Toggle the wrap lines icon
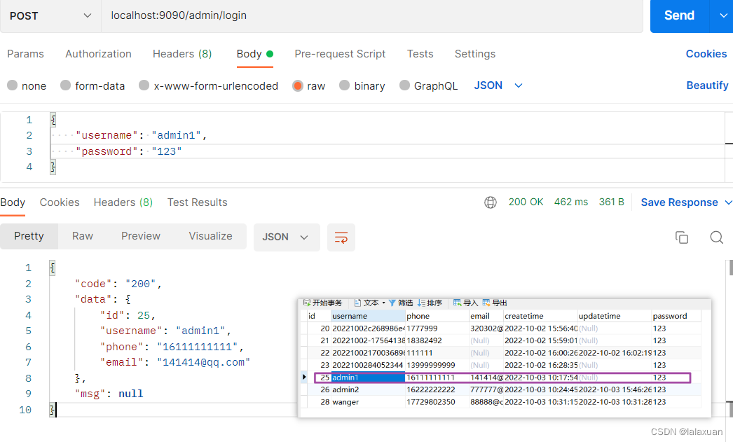The height and width of the screenshot is (442, 733). [x=341, y=237]
